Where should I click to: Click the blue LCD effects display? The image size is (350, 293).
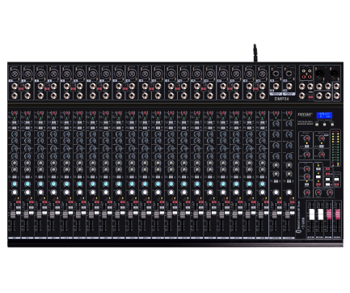tap(324, 116)
